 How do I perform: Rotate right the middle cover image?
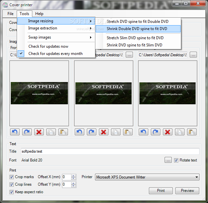[91, 132]
